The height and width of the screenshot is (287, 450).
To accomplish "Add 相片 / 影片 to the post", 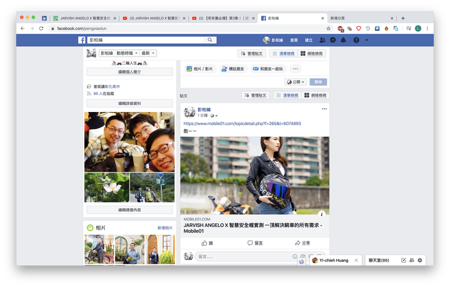I will 200,69.
